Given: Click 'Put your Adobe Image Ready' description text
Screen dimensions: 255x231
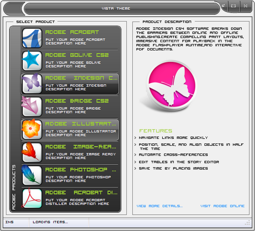Looking at the screenshot, I should click(81, 156).
